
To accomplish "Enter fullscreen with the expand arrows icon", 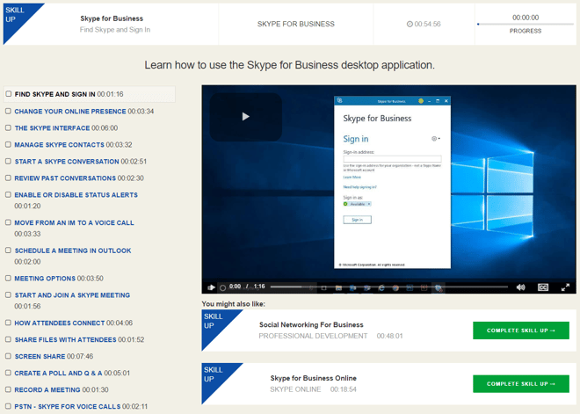I will click(565, 287).
